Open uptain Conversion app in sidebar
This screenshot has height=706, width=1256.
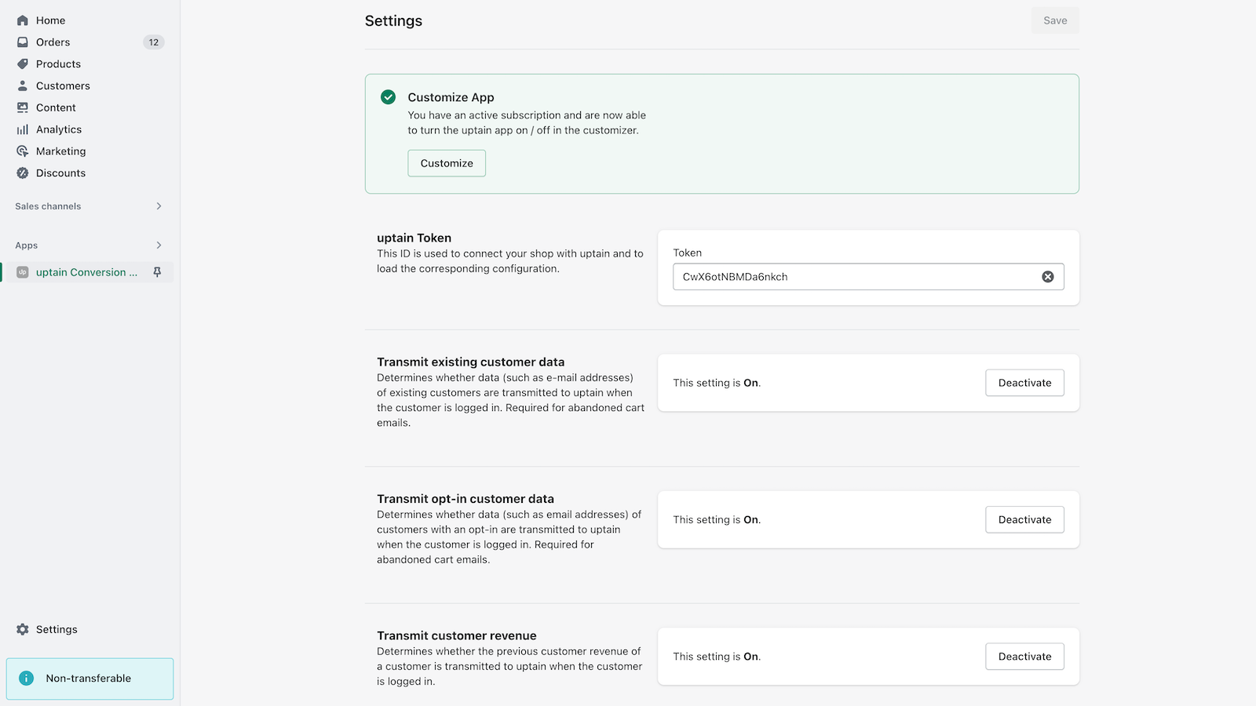[86, 272]
